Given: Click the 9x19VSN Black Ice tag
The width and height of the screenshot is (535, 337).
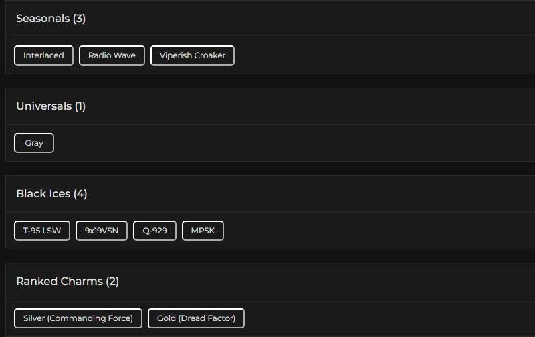Looking at the screenshot, I should point(102,231).
